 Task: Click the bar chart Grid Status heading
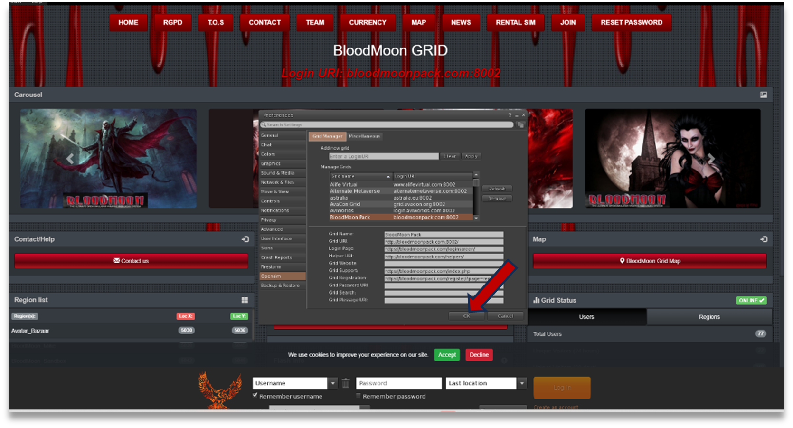(555, 301)
